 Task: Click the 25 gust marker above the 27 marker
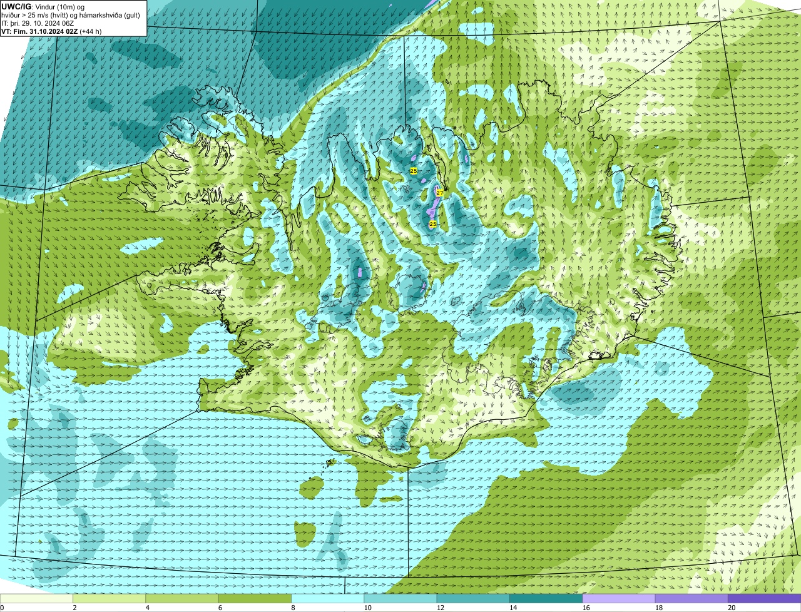(414, 171)
